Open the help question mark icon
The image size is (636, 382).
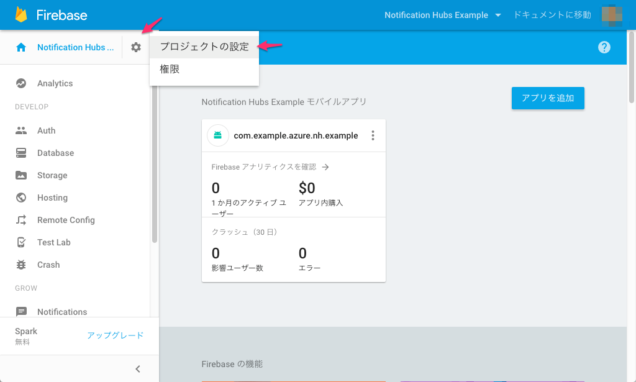604,47
